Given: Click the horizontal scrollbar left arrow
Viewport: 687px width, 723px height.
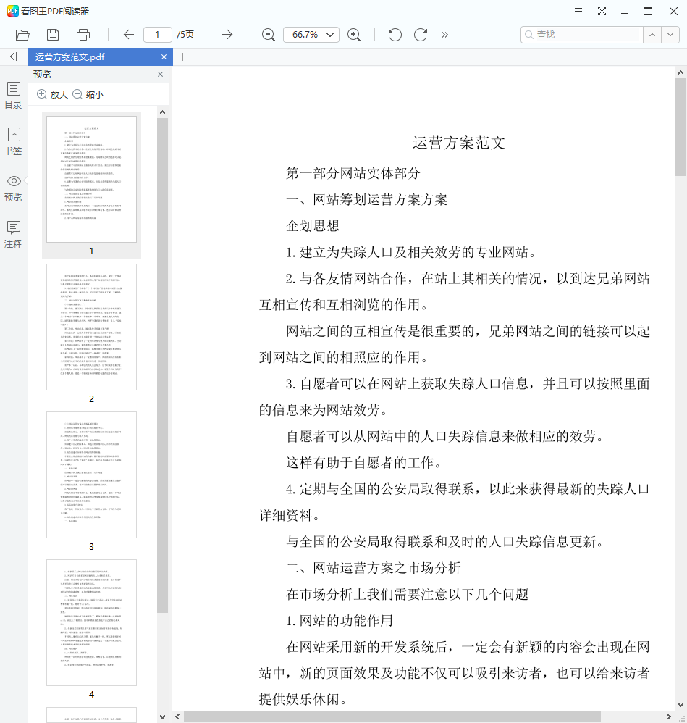Looking at the screenshot, I should (178, 717).
